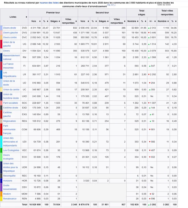This screenshot has height=208, width=188.
Task: Open the Les Écologistes link
Action: [x=11, y=150]
